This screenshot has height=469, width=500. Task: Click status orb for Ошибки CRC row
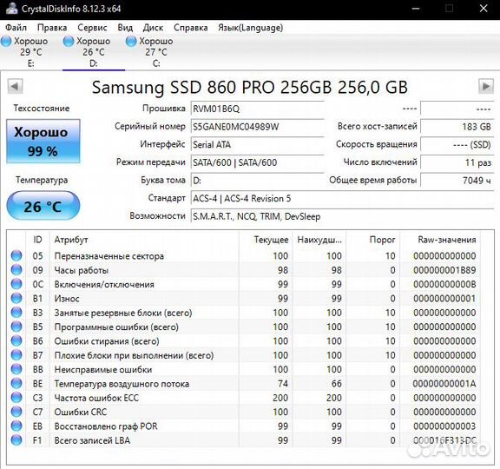point(16,412)
